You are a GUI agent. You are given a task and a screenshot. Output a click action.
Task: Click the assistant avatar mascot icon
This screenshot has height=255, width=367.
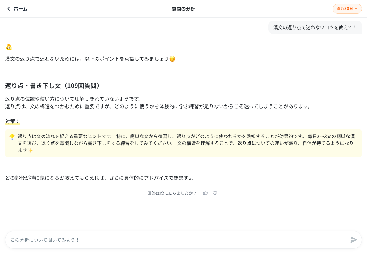point(9,47)
